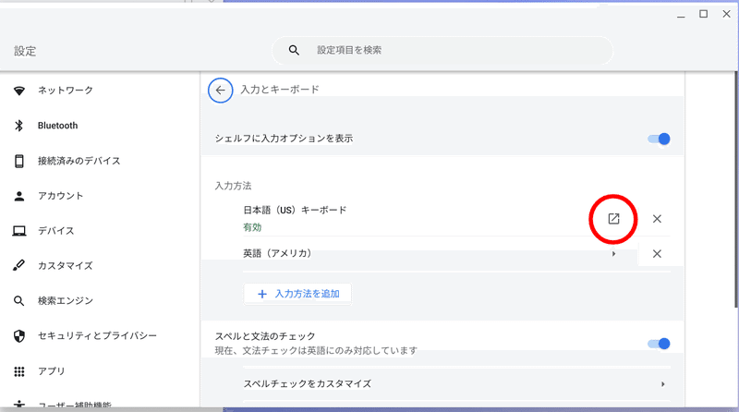
Task: Click the 有効 status label
Action: click(252, 227)
